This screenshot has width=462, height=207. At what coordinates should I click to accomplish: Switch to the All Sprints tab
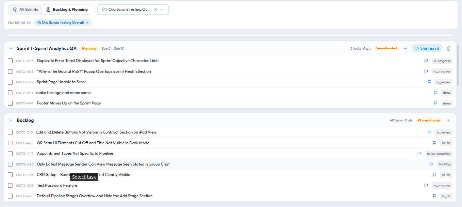(25, 9)
